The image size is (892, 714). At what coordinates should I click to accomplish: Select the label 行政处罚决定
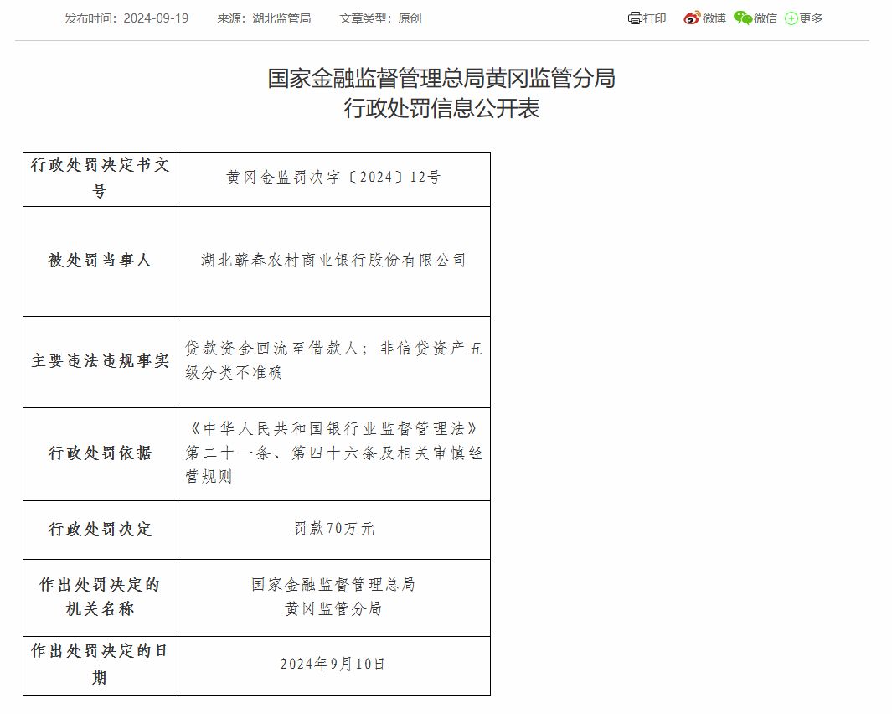101,530
